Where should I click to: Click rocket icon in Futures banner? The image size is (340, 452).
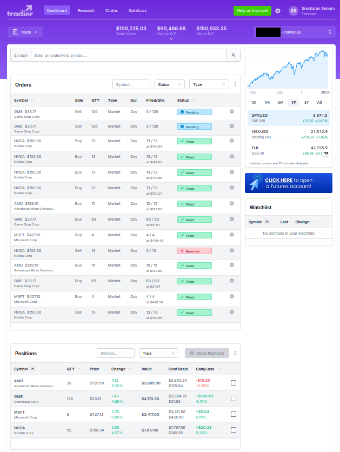click(x=255, y=183)
